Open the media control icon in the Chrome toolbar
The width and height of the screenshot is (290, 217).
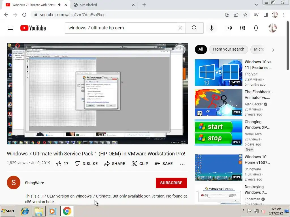click(x=256, y=15)
